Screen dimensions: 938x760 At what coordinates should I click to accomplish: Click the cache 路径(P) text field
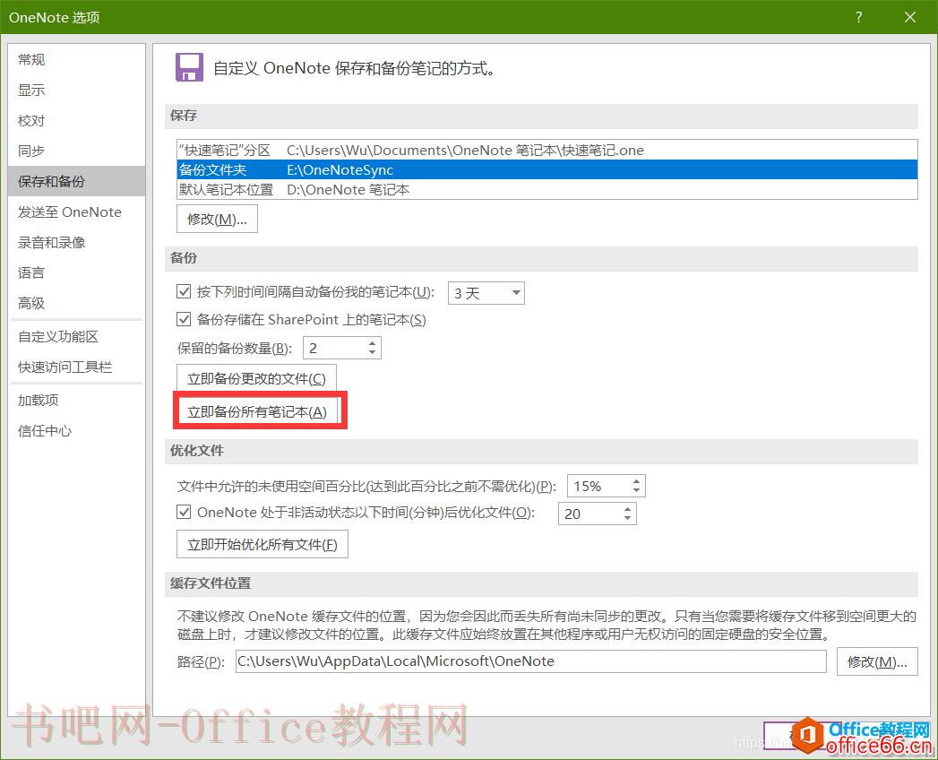point(531,661)
